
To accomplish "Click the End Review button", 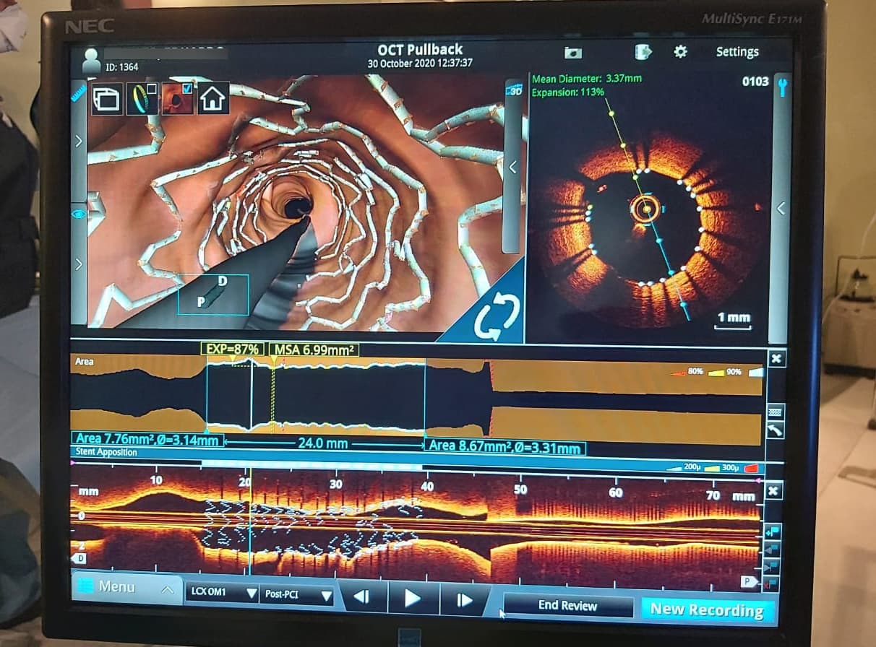I will pyautogui.click(x=567, y=606).
